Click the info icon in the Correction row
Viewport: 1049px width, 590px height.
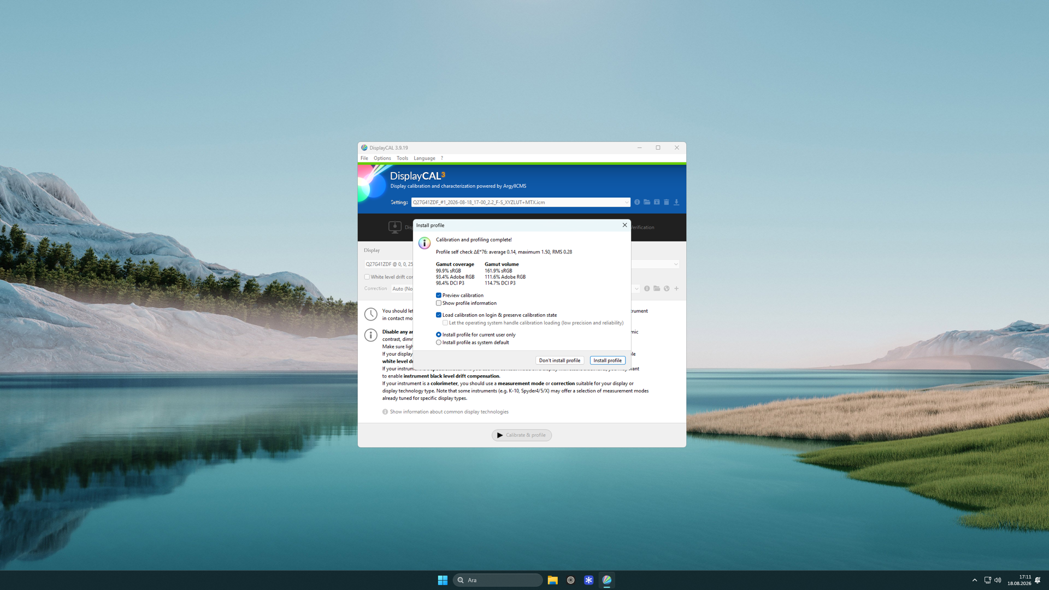tap(647, 288)
